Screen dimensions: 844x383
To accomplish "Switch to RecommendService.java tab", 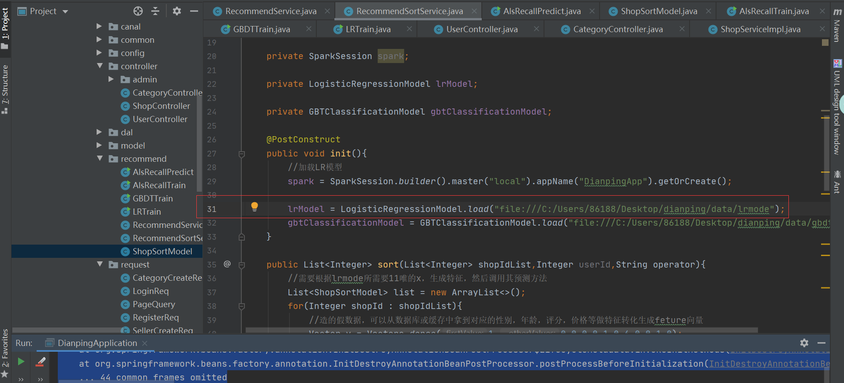I will [x=270, y=11].
